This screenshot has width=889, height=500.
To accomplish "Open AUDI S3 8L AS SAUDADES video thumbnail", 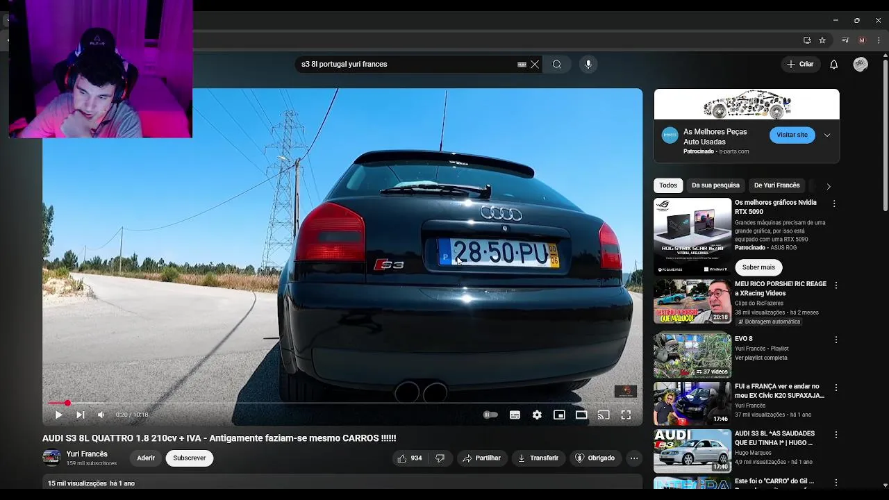I will 692,451.
